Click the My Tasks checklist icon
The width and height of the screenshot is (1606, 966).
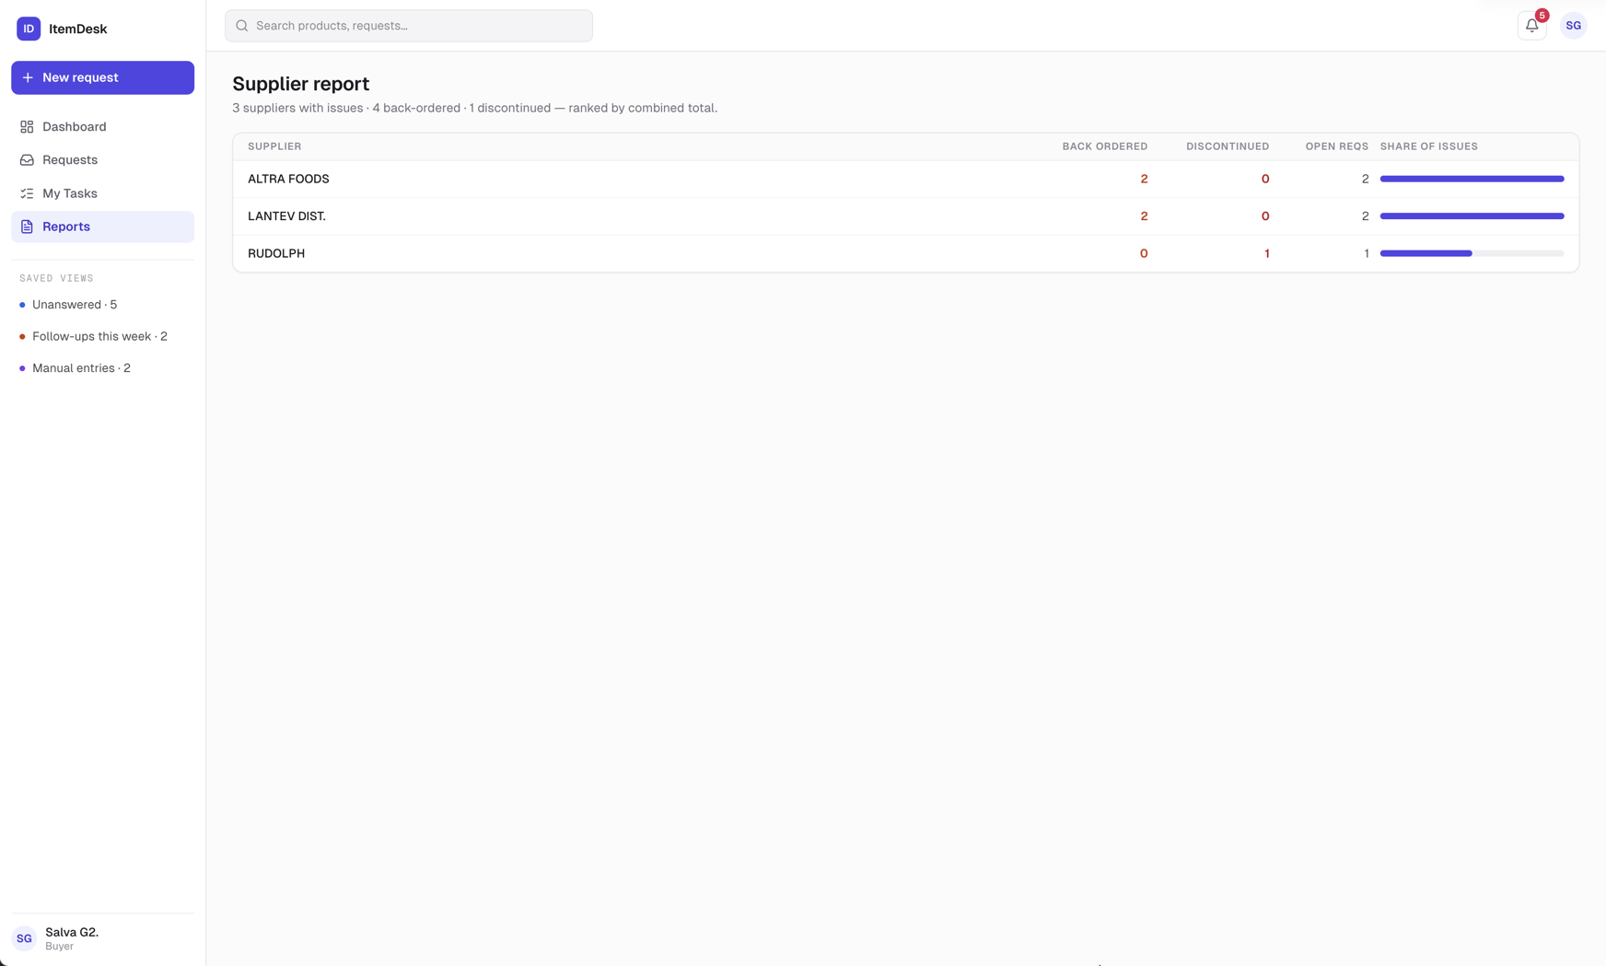(x=27, y=193)
